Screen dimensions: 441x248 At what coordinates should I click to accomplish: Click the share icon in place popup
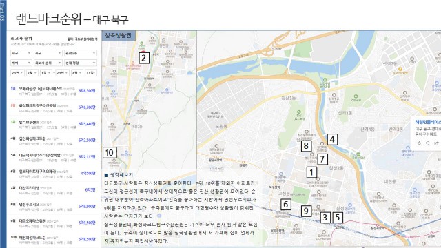(x=436, y=143)
